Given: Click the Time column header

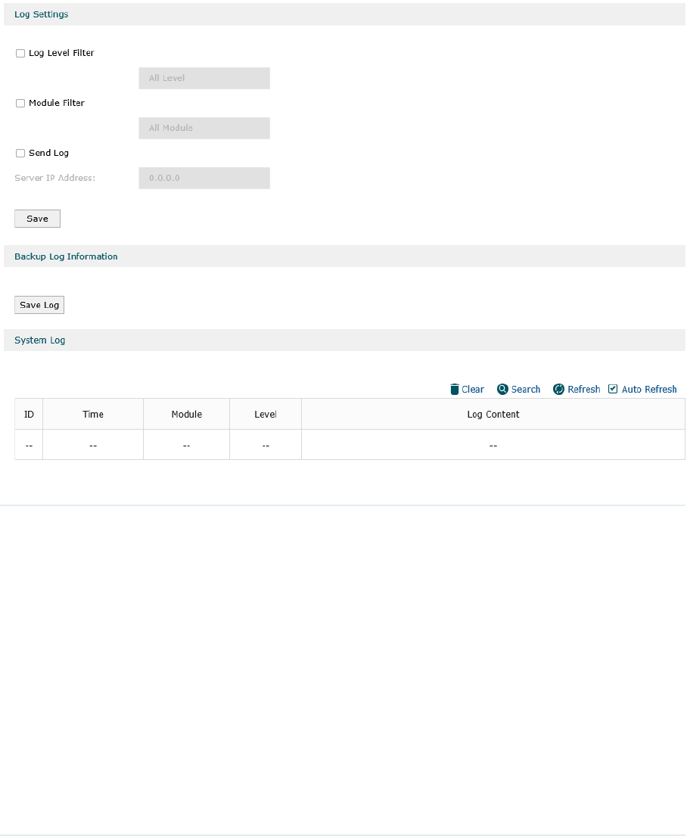Looking at the screenshot, I should pyautogui.click(x=93, y=415).
